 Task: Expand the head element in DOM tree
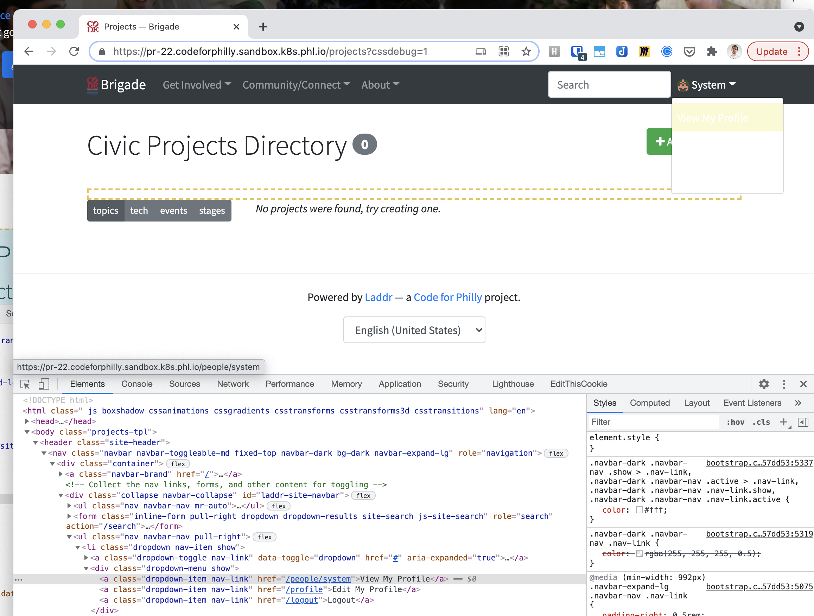coord(27,421)
